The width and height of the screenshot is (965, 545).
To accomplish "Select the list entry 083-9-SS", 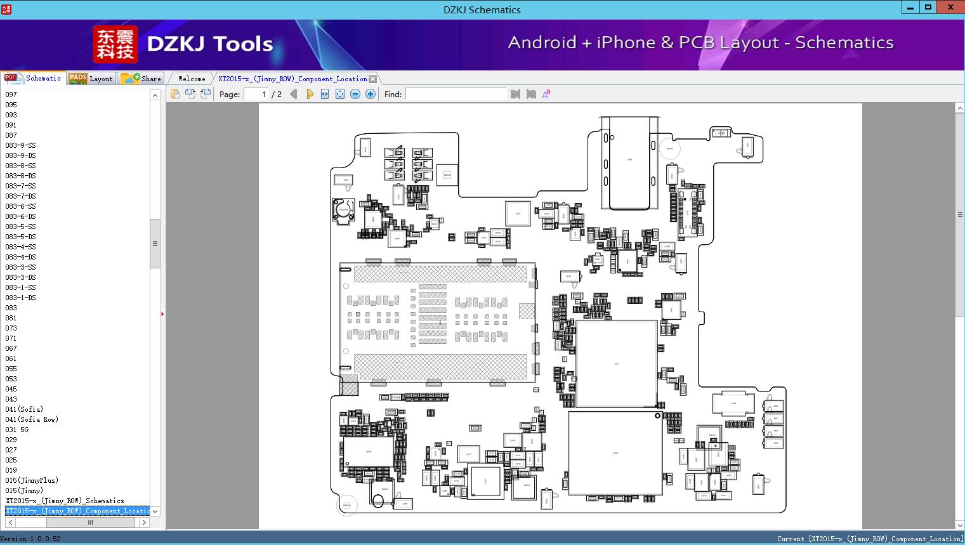I will (x=20, y=145).
